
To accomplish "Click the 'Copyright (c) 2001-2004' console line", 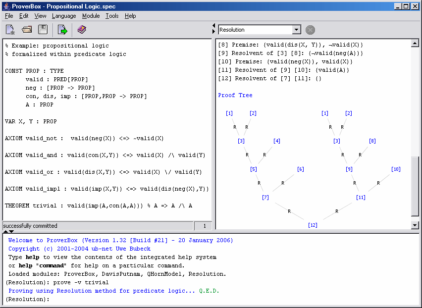I will 79,249.
